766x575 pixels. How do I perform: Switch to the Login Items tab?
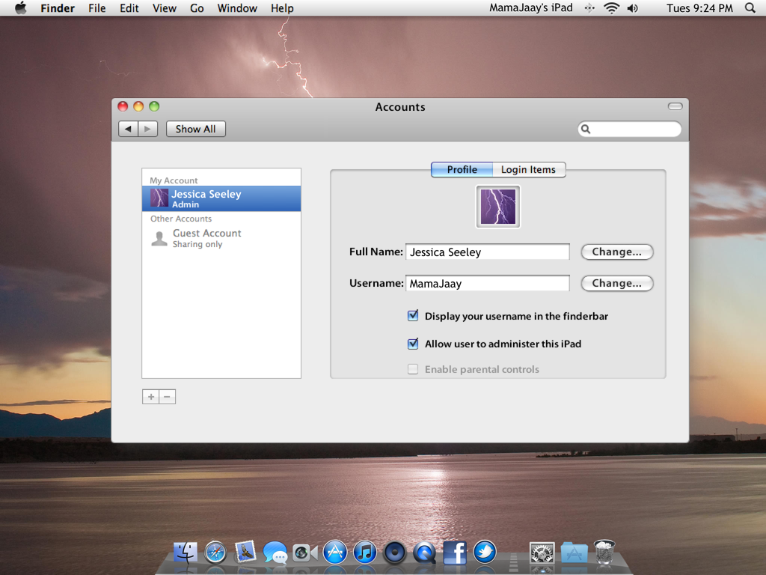pyautogui.click(x=528, y=170)
